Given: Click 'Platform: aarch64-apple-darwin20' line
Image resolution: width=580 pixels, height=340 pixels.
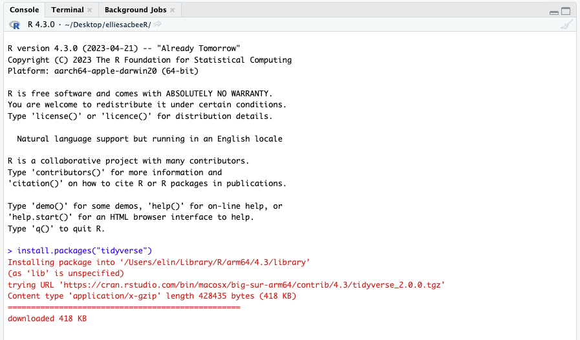Looking at the screenshot, I should [103, 71].
